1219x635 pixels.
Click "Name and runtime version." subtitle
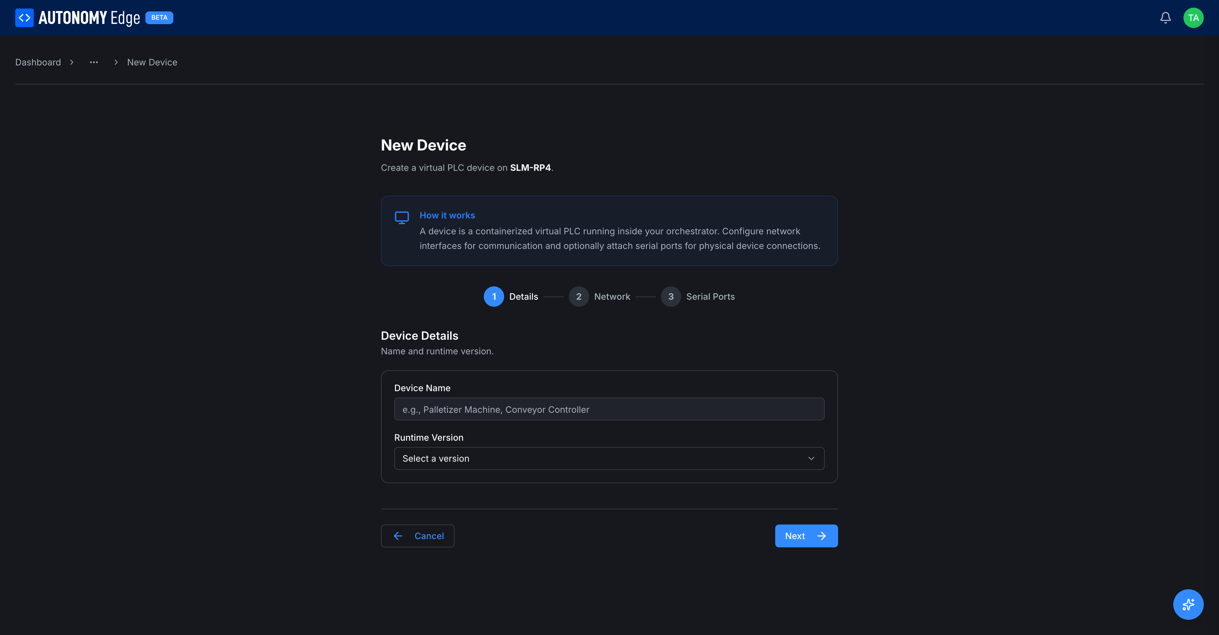point(437,351)
